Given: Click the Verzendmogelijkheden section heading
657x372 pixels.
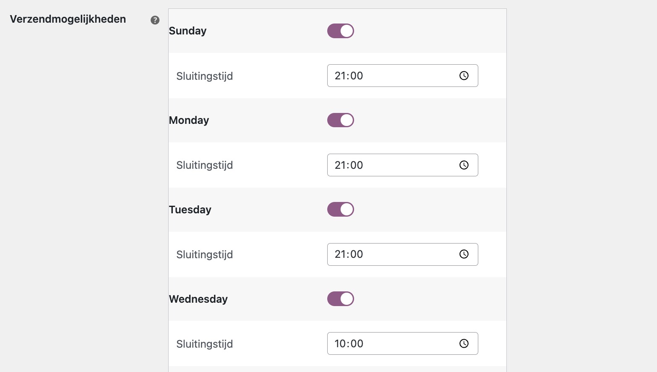Looking at the screenshot, I should click(68, 19).
